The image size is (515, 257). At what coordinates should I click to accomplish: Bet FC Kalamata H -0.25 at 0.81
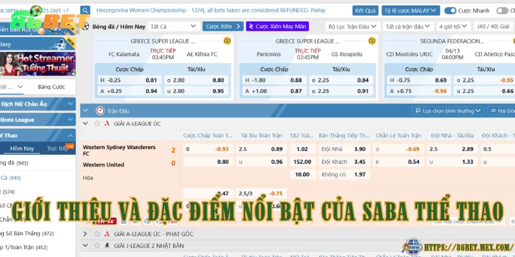pos(129,80)
